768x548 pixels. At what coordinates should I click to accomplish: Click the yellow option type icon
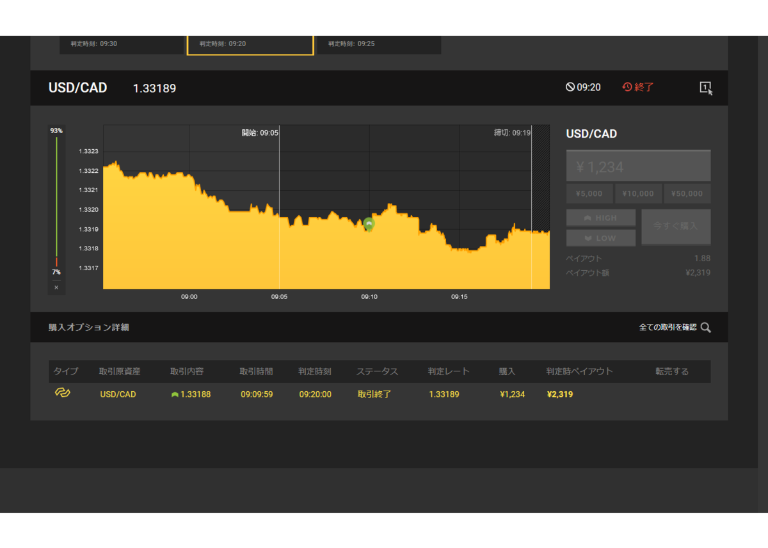(62, 393)
